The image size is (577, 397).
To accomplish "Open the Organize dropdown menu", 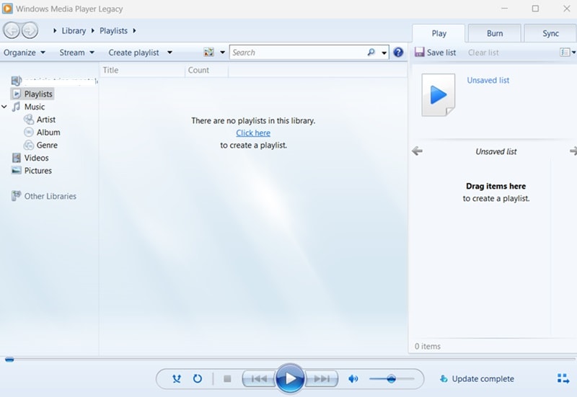I will point(25,53).
